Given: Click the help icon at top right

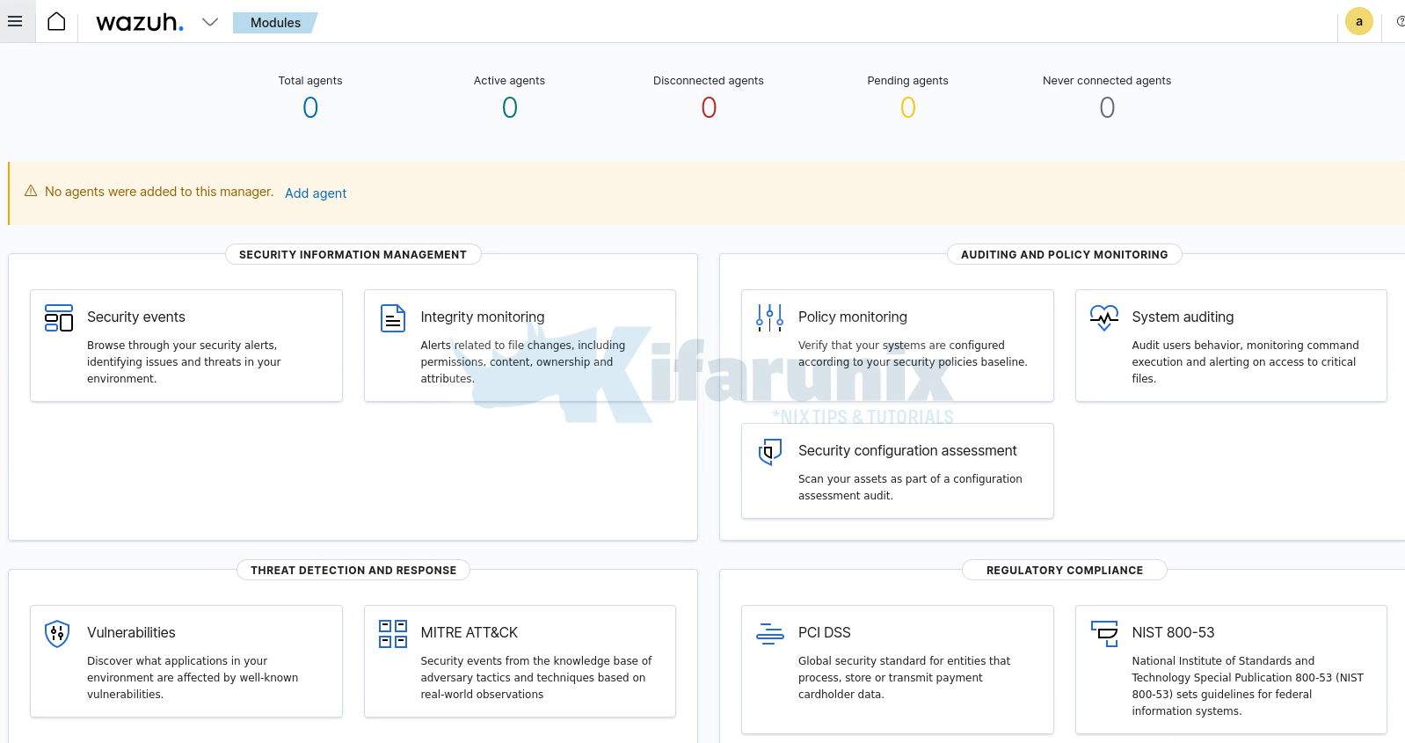Looking at the screenshot, I should point(1401,21).
